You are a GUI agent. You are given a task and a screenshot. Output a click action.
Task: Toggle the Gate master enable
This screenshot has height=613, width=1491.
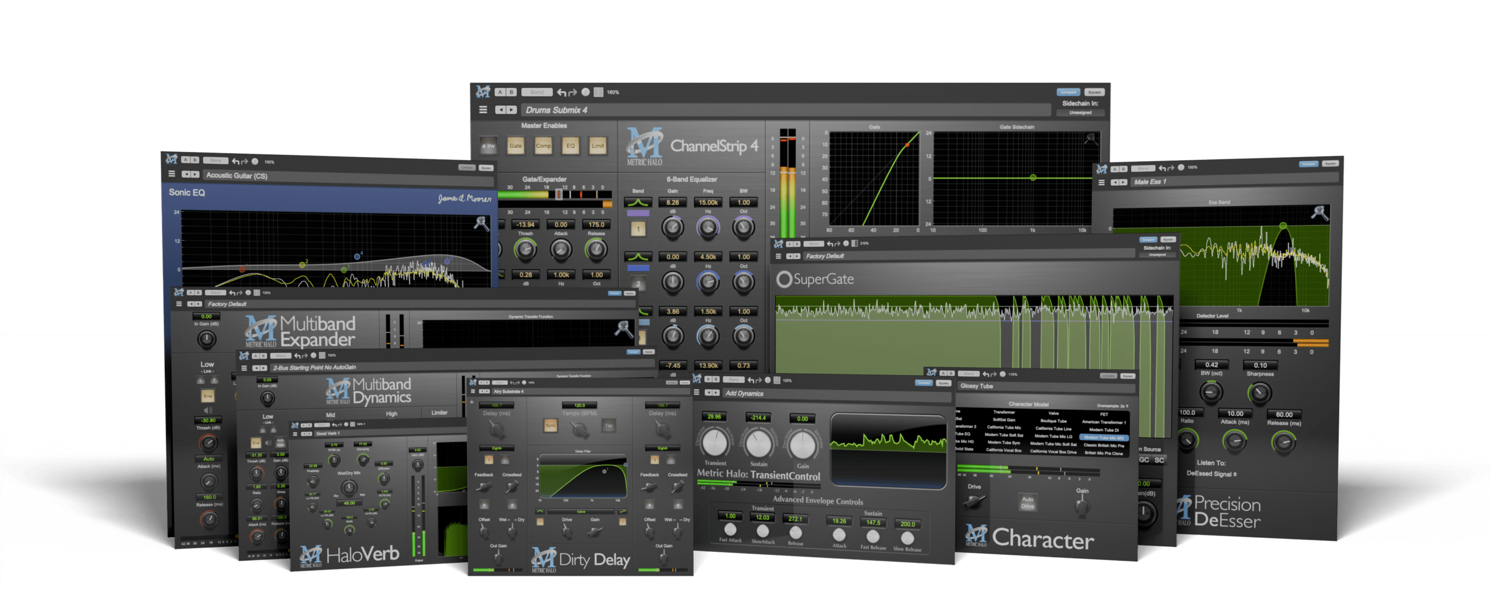coord(515,146)
